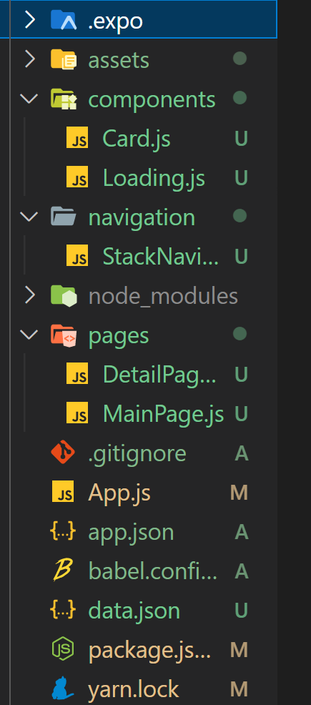
Task: Click the Babel icon for babel.config file
Action: pyautogui.click(x=64, y=571)
